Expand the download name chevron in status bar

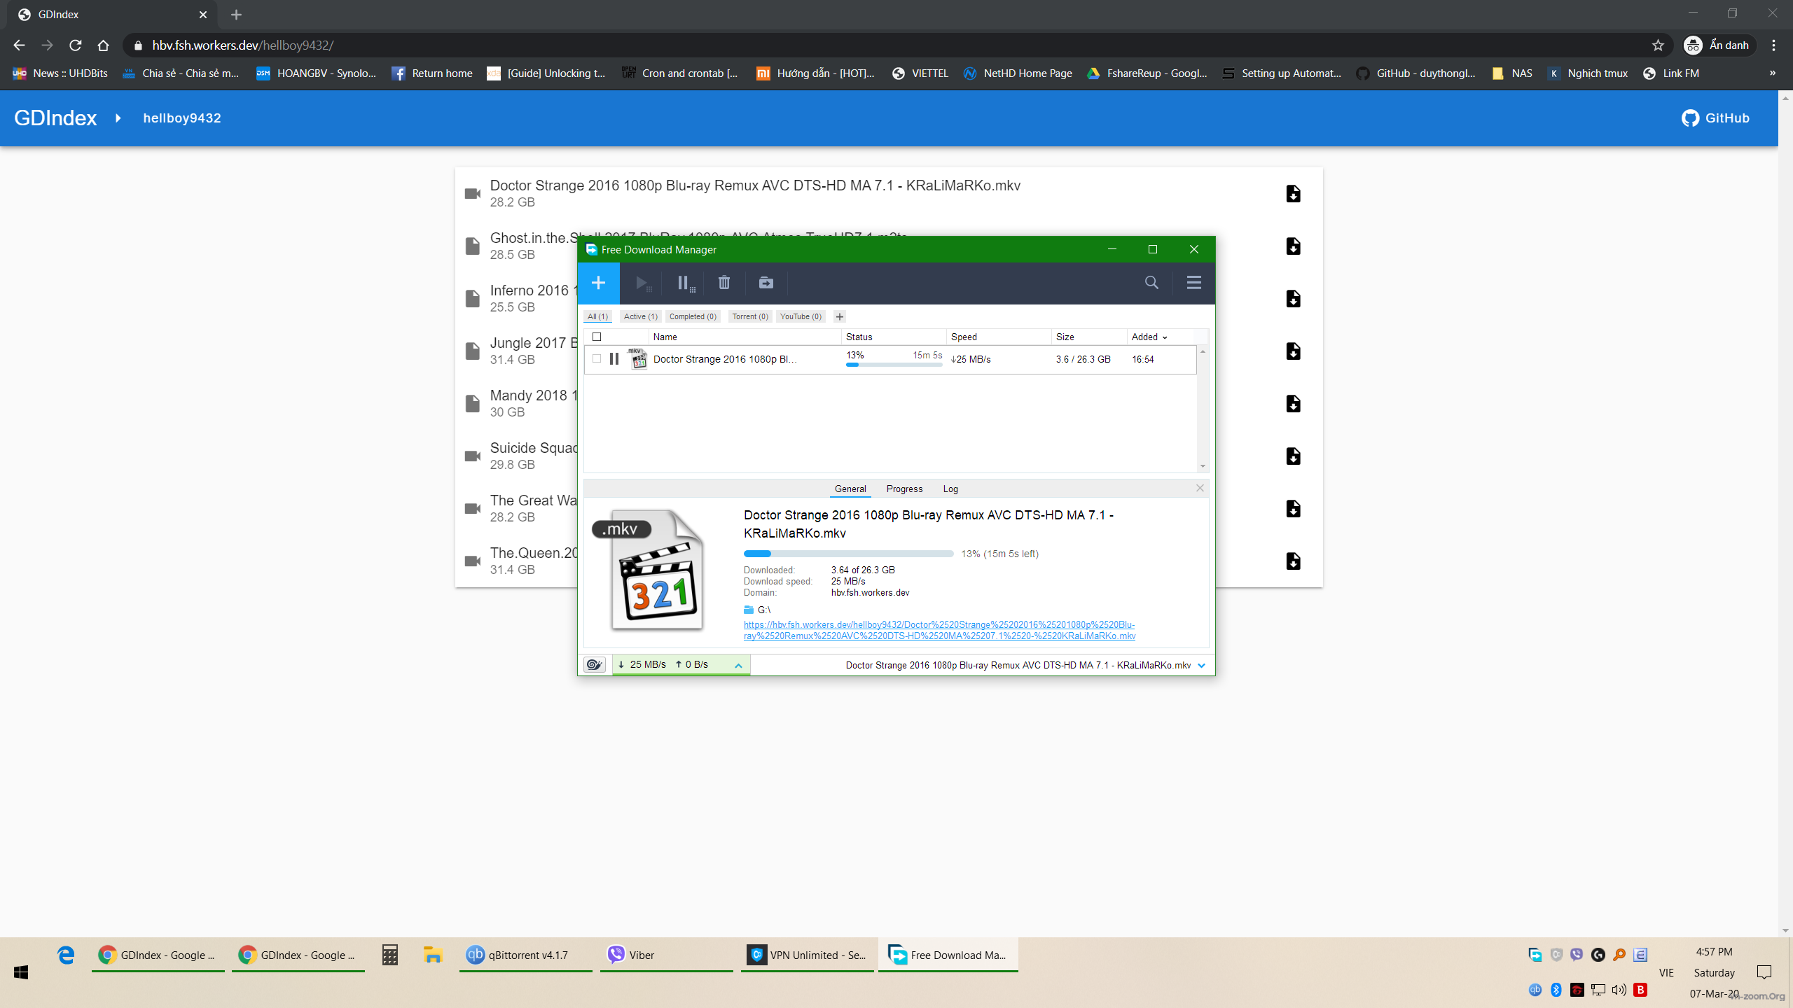(x=1202, y=666)
